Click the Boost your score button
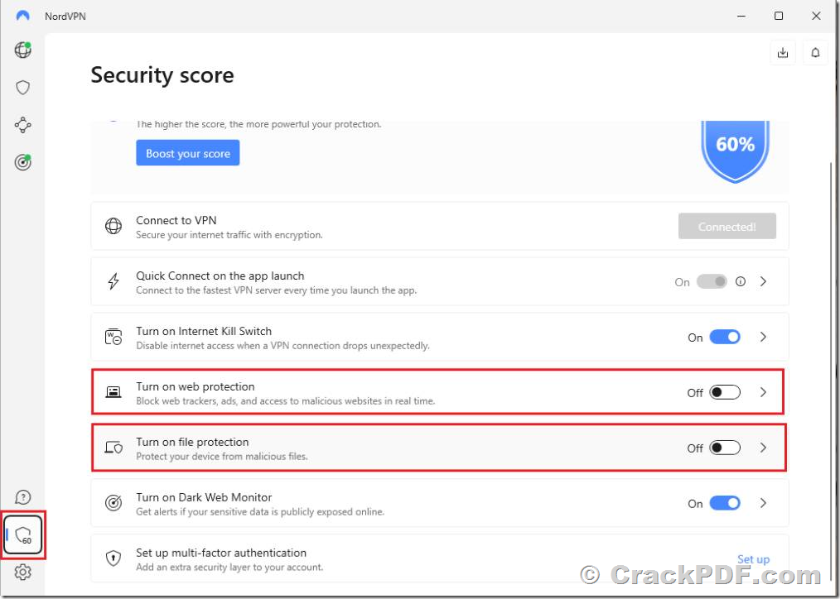 click(187, 153)
